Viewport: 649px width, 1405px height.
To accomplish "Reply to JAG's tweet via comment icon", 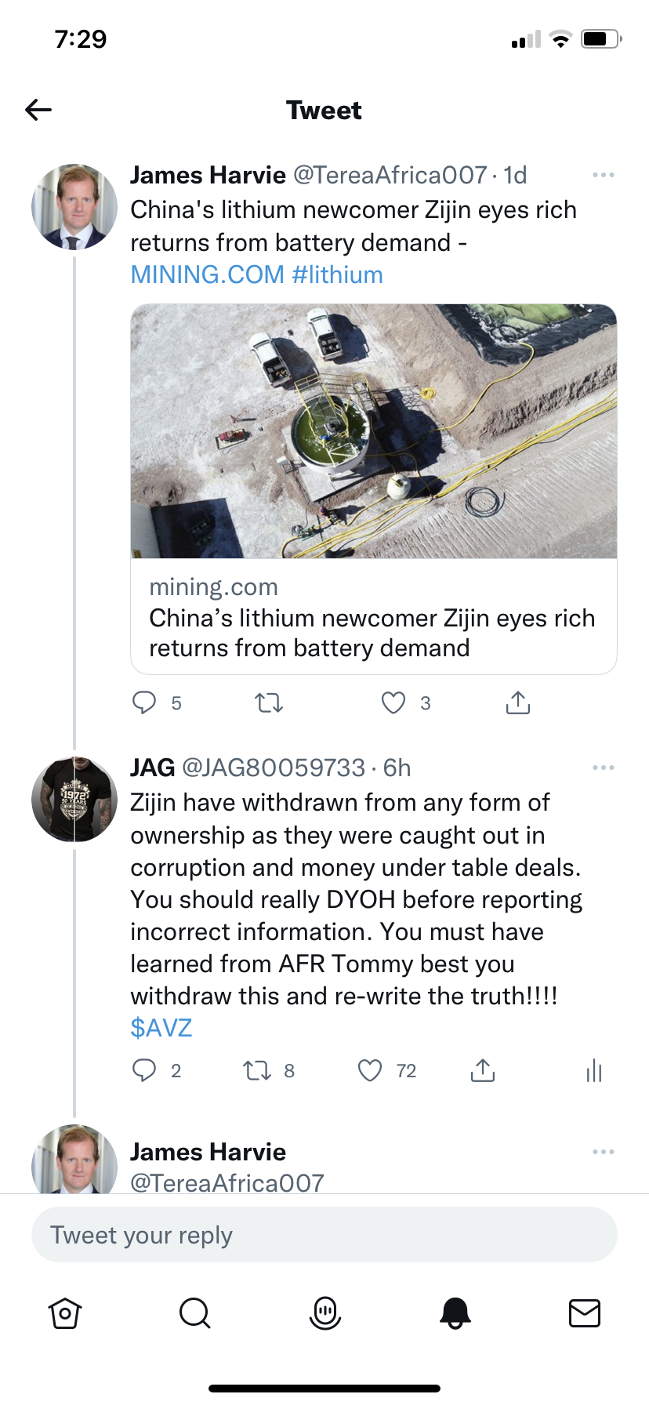I will (144, 1070).
